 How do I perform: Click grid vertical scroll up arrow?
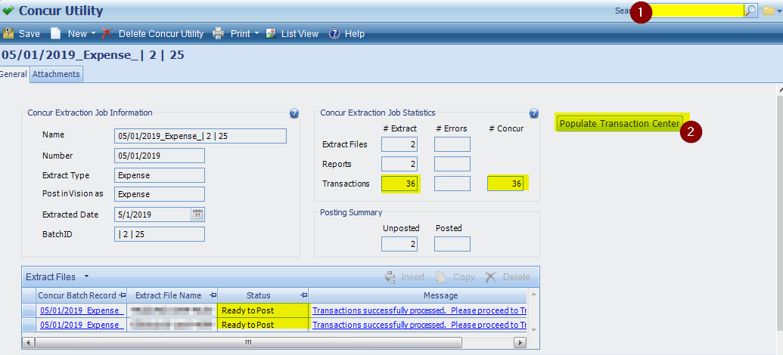(533, 293)
